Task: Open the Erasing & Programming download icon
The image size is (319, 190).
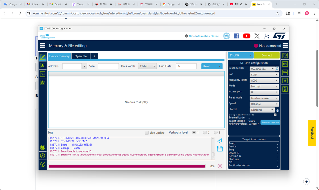Action: pyautogui.click(x=42, y=66)
